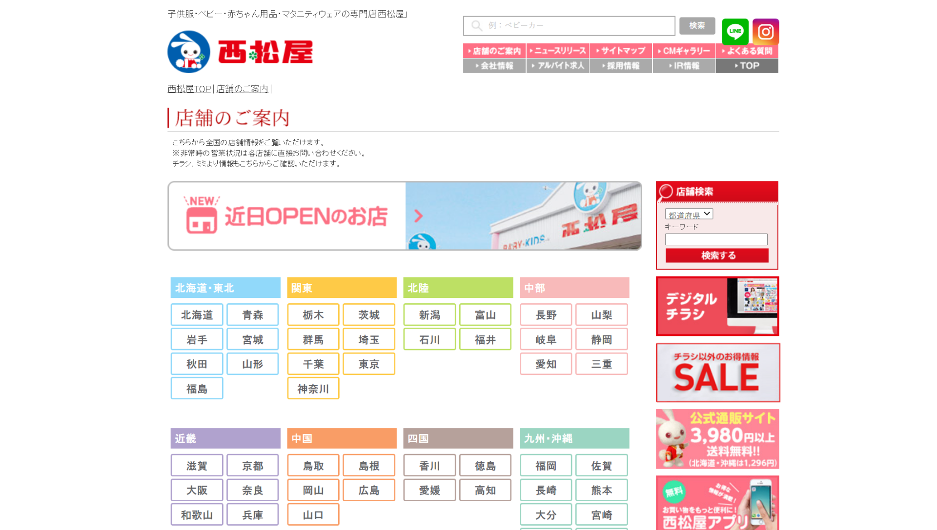Open the 都道府県 prefecture dropdown
Screen dimensions: 937x530
pyautogui.click(x=689, y=214)
